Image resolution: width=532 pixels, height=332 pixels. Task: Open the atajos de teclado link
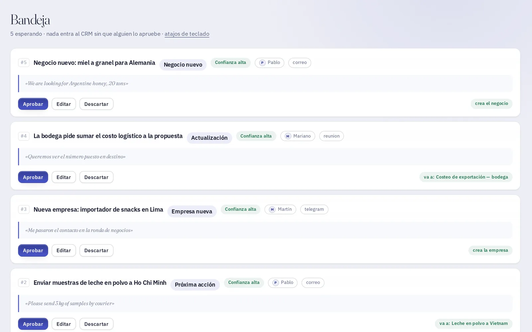pyautogui.click(x=187, y=34)
